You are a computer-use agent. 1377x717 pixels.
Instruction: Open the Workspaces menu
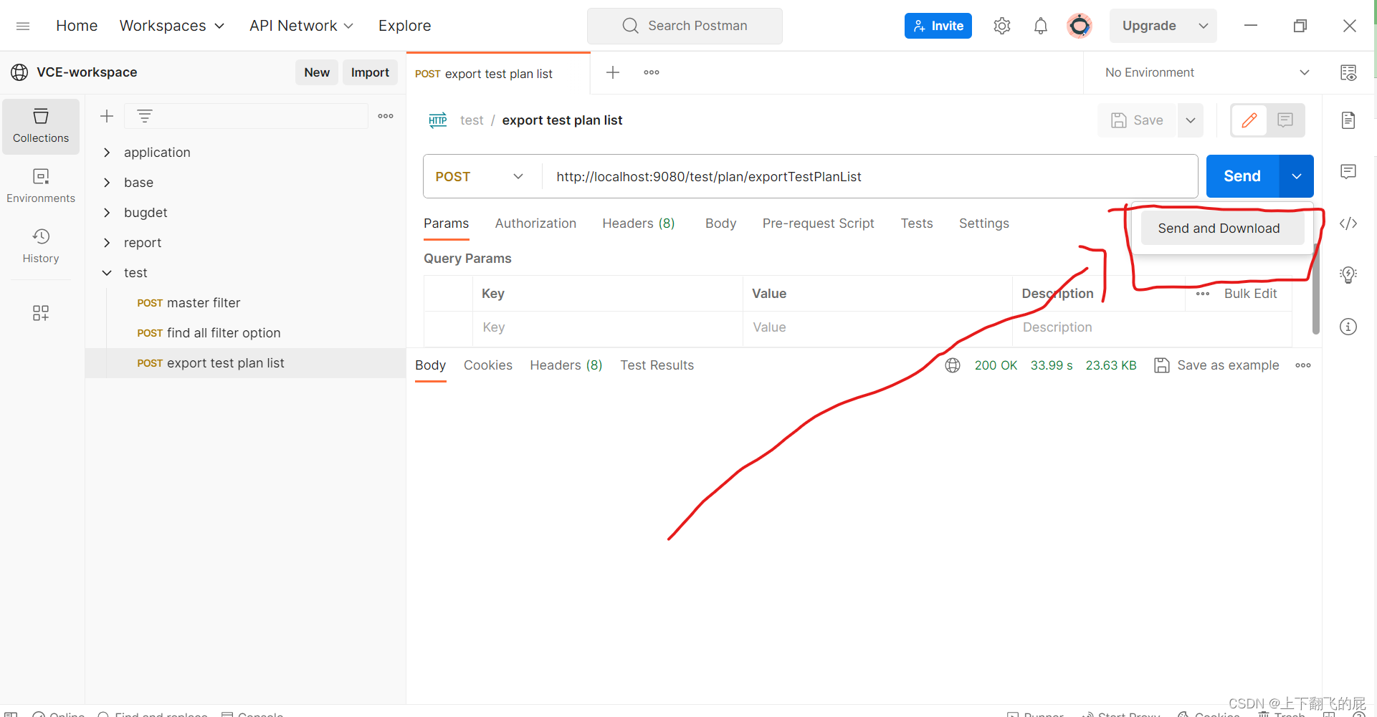click(172, 26)
